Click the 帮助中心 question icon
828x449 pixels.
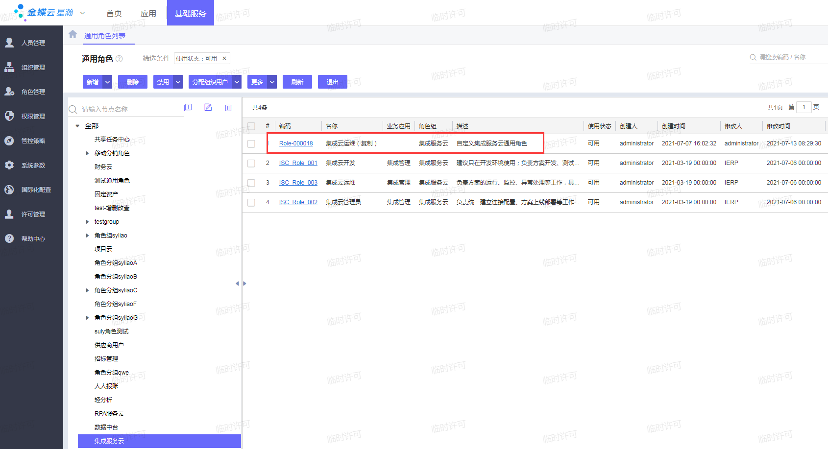click(9, 238)
